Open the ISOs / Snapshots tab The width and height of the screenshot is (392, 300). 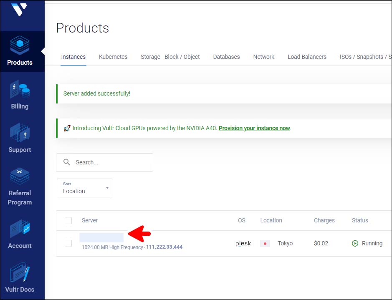click(366, 57)
